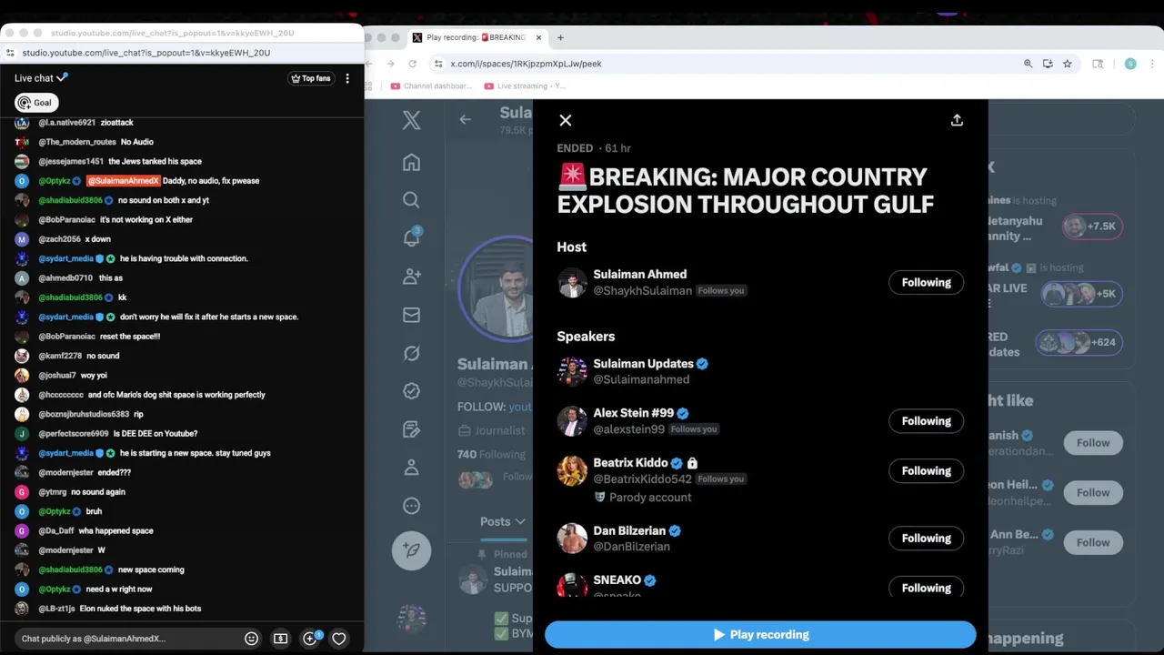1164x655 pixels.
Task: Click Following button next to SNEAKO
Action: pyautogui.click(x=926, y=588)
